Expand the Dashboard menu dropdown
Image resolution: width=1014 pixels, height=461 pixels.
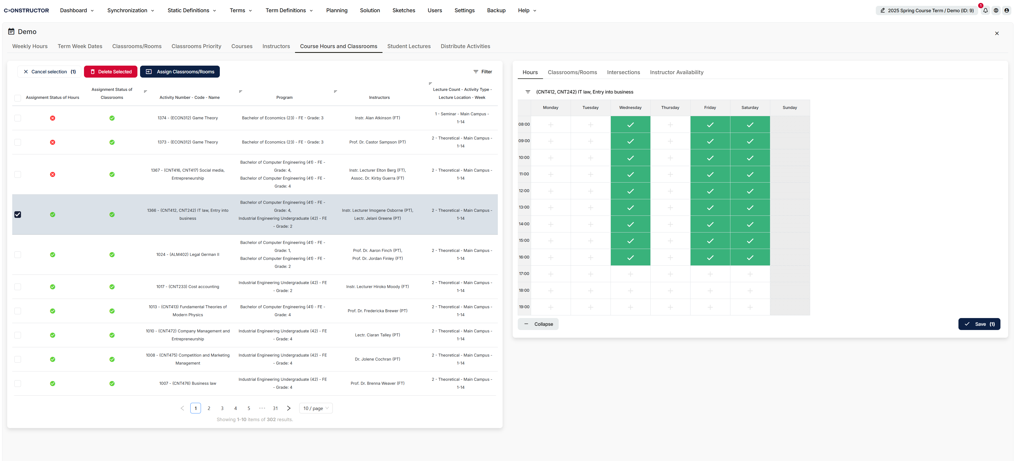pos(77,11)
